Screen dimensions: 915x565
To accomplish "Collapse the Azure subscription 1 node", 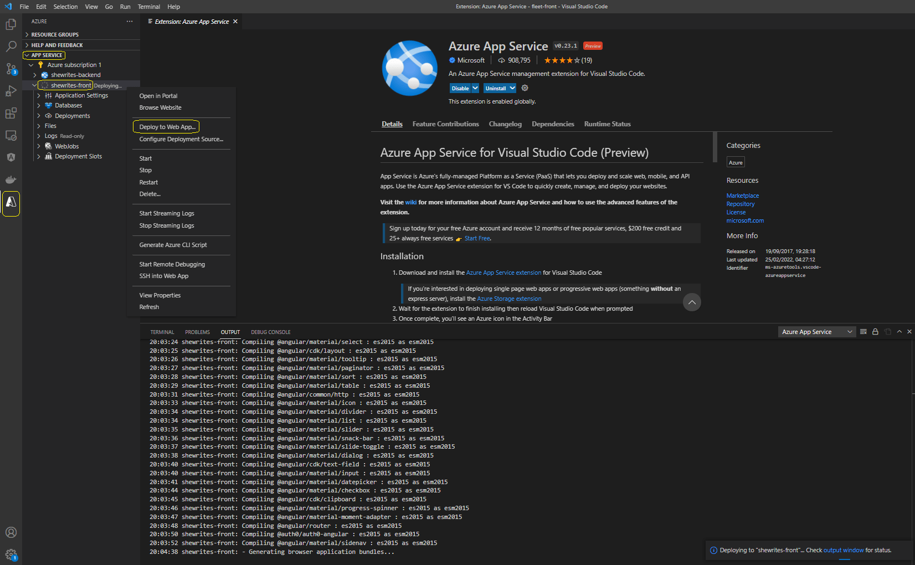I will click(x=31, y=65).
